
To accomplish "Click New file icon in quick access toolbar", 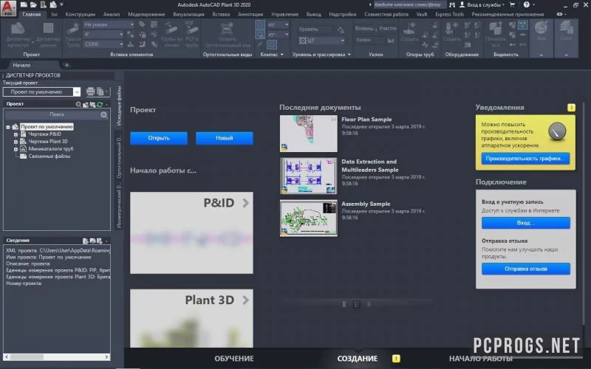I will point(24,4).
